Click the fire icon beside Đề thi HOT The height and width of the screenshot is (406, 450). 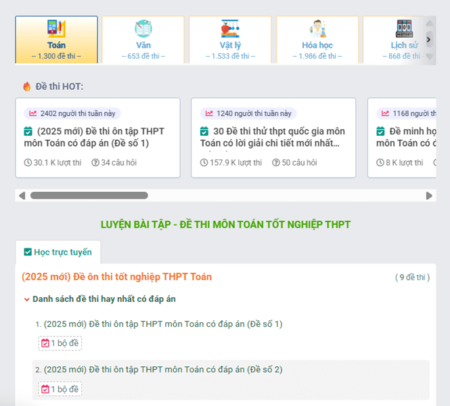click(27, 86)
